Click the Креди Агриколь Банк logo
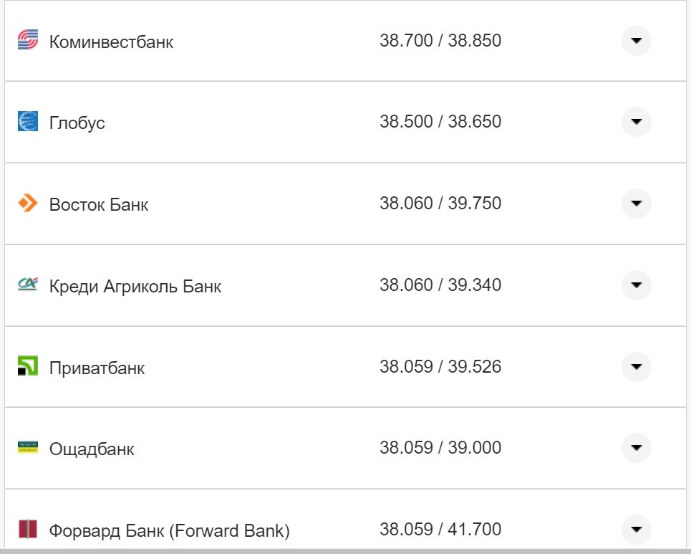This screenshot has height=554, width=691. point(27,285)
